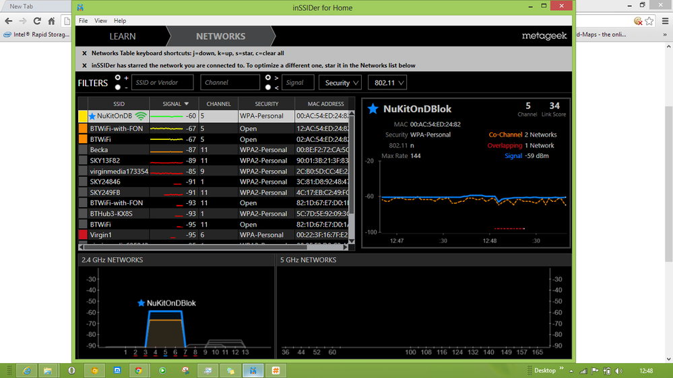Select the greater-than signal radio button

[x=268, y=77]
